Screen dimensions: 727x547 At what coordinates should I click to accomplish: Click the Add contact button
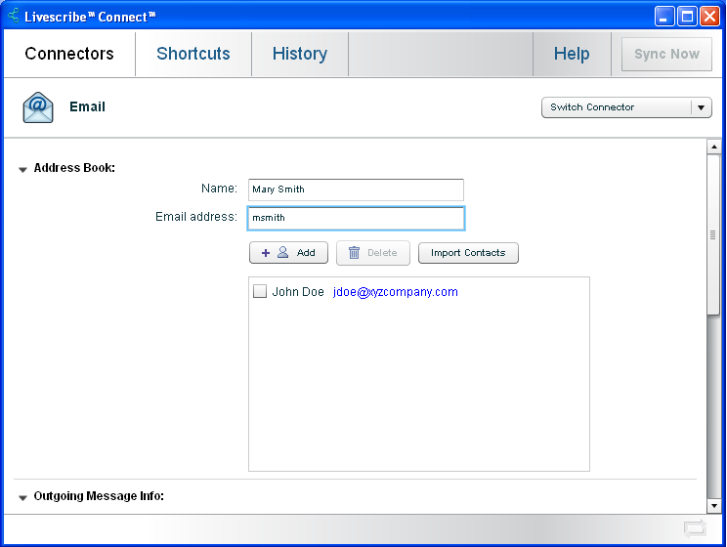[288, 253]
